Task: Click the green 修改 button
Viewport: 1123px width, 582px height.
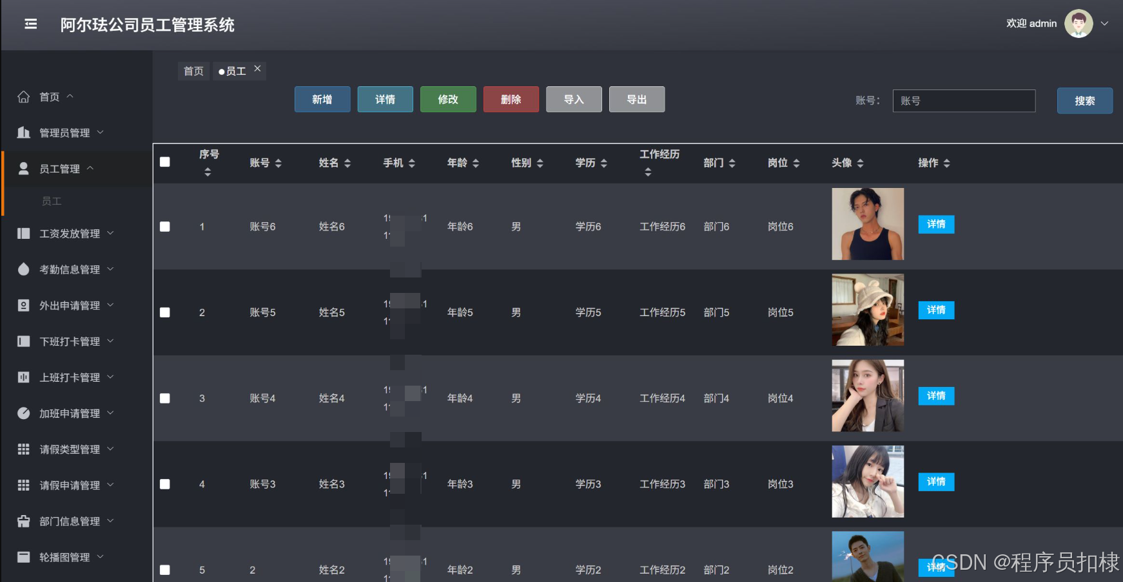Action: coord(448,99)
